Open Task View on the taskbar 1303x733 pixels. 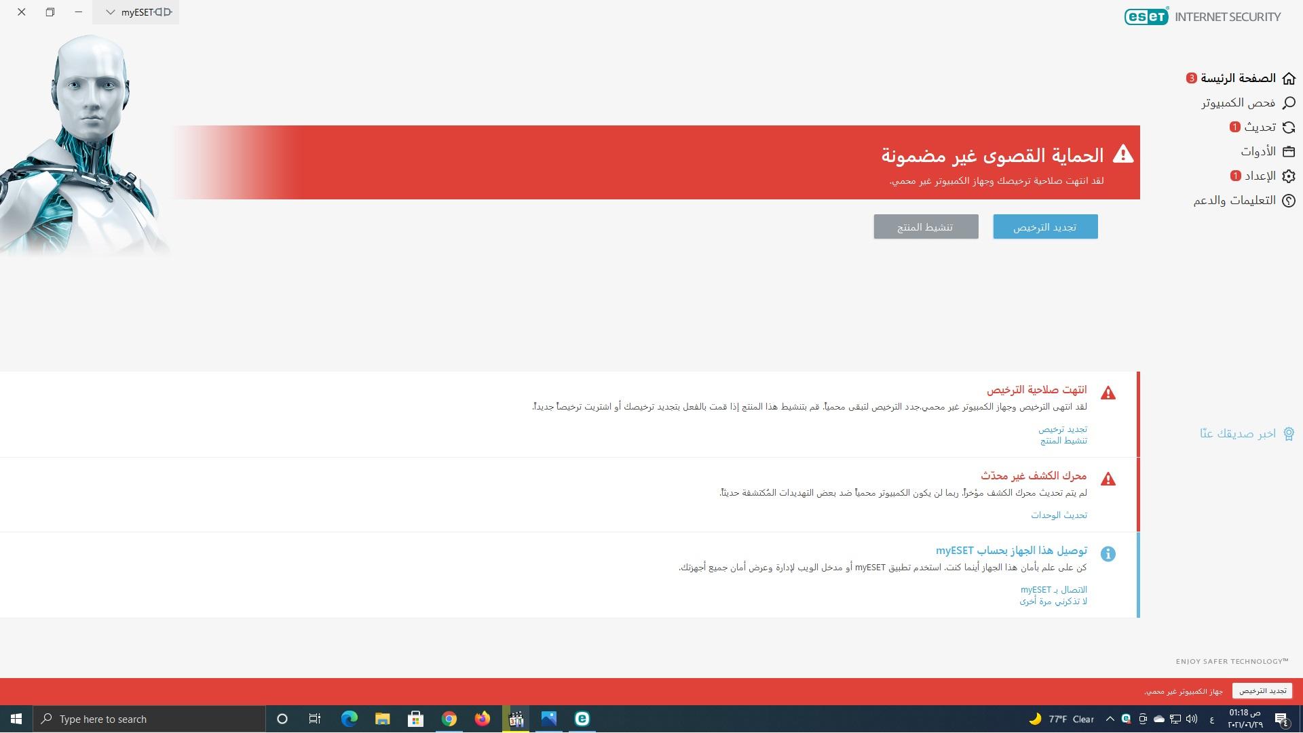click(315, 719)
